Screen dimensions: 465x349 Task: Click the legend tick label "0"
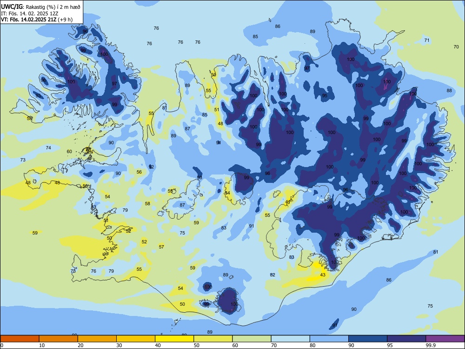point(2,345)
